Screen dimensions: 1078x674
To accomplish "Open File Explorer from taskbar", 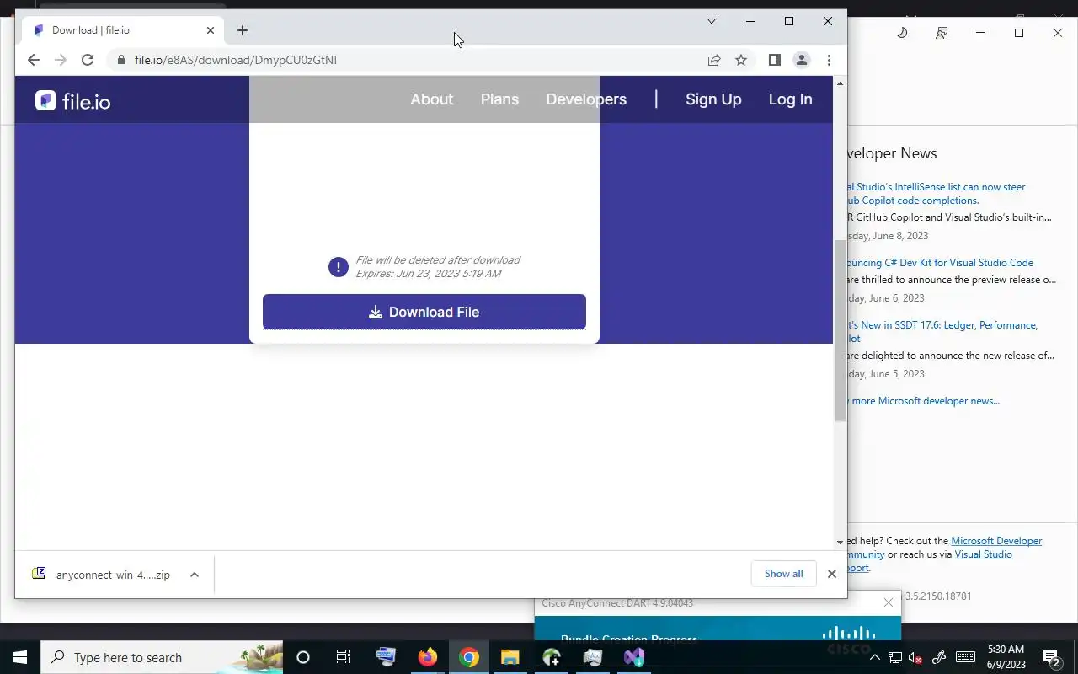I will point(510,657).
